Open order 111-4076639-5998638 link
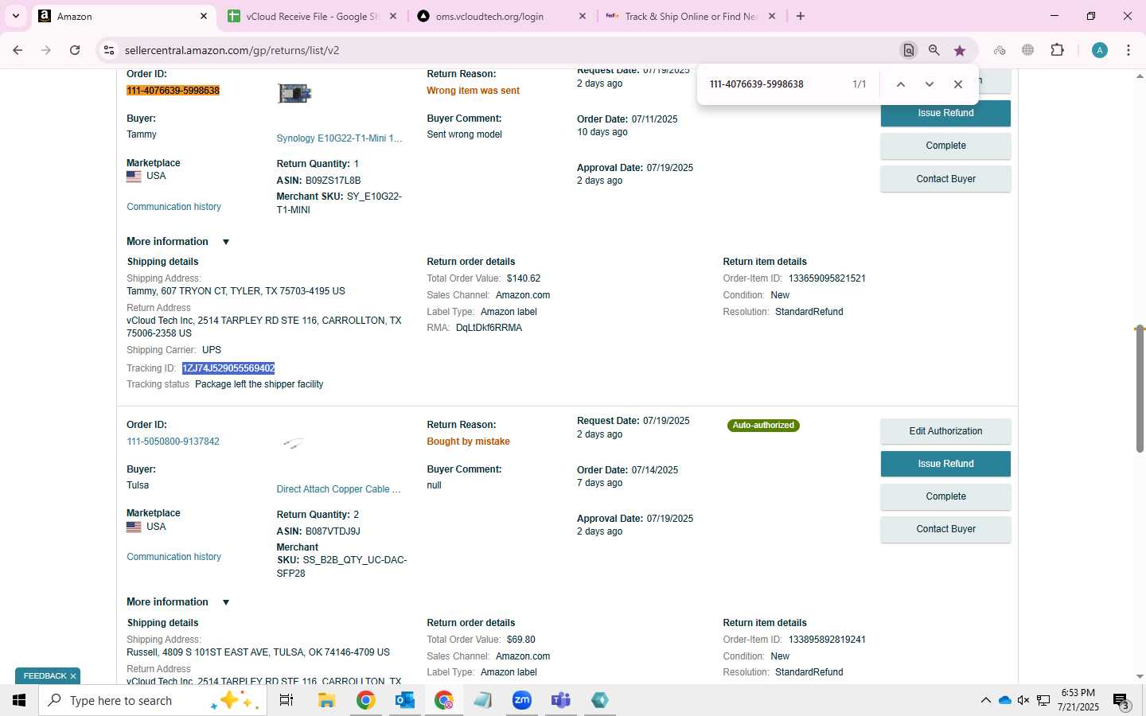Screen dimensions: 1146x716 pos(173,91)
